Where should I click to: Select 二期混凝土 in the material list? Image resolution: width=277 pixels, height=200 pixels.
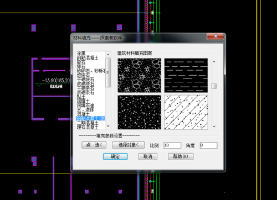(x=88, y=123)
